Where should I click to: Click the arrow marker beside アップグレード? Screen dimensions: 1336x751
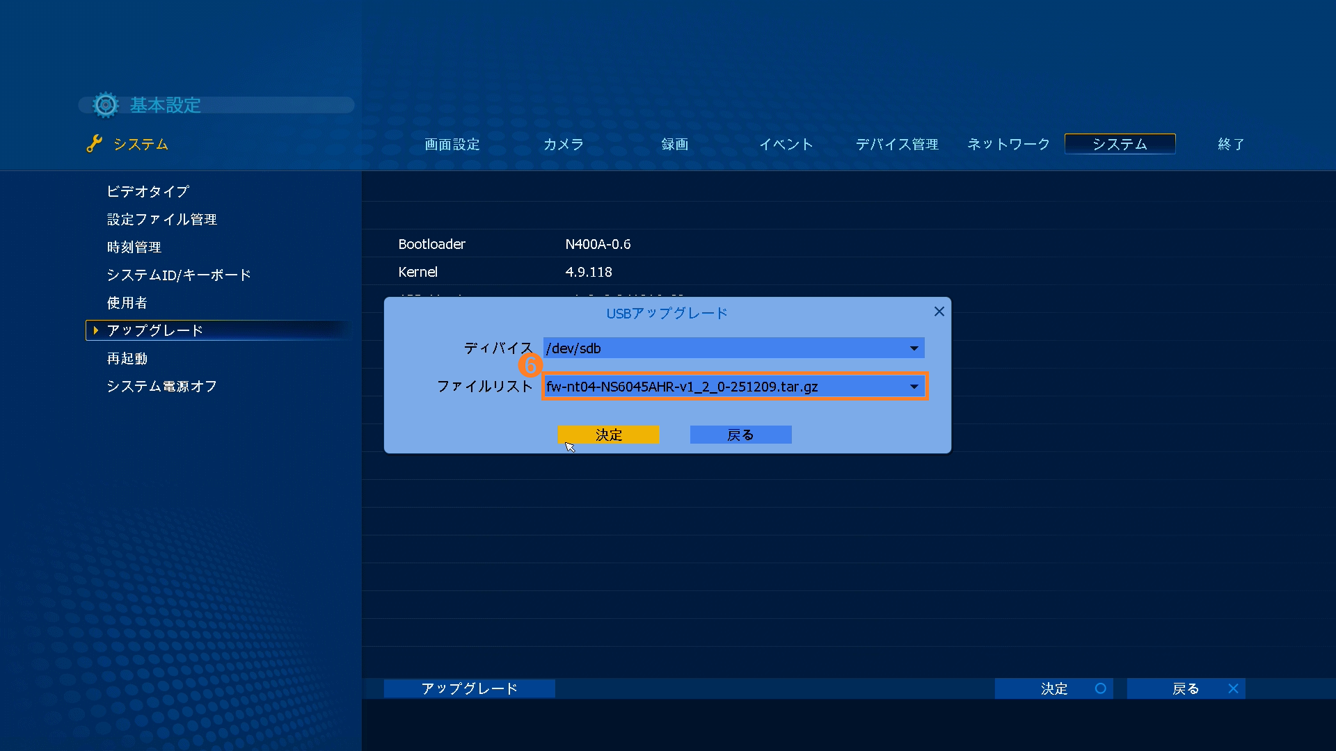96,330
